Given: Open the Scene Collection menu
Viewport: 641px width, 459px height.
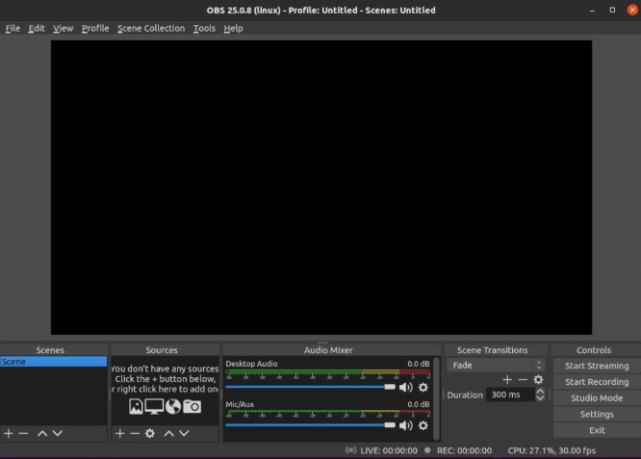Looking at the screenshot, I should pyautogui.click(x=150, y=29).
